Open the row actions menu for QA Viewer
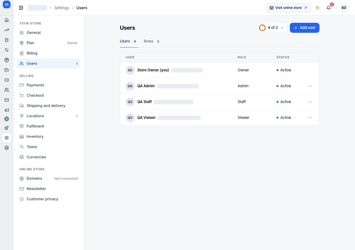 click(x=310, y=118)
